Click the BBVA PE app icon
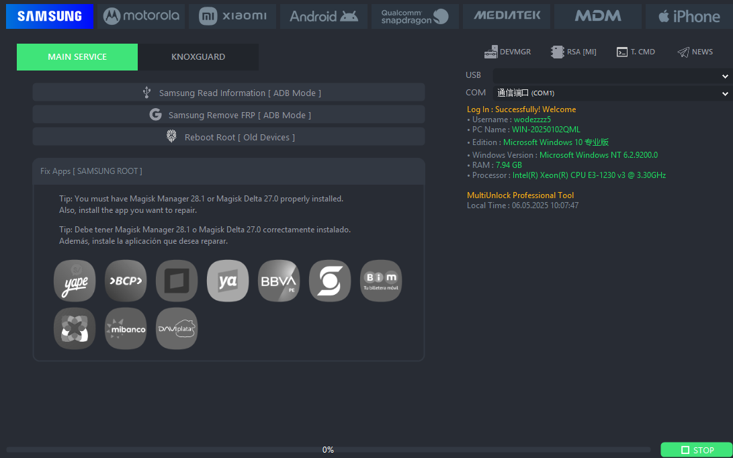The width and height of the screenshot is (733, 458). (x=278, y=281)
